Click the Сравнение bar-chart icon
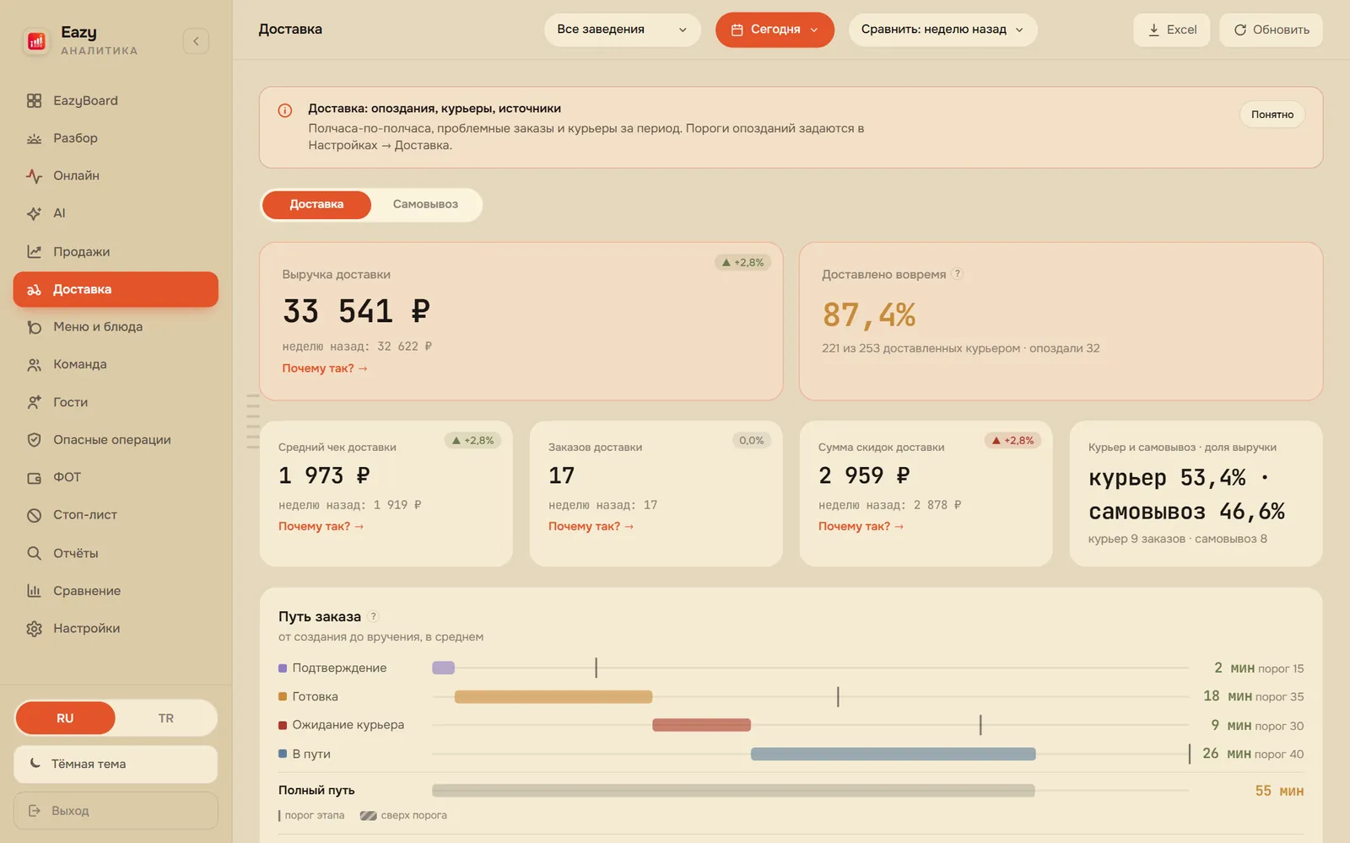Image resolution: width=1350 pixels, height=843 pixels. 34,590
